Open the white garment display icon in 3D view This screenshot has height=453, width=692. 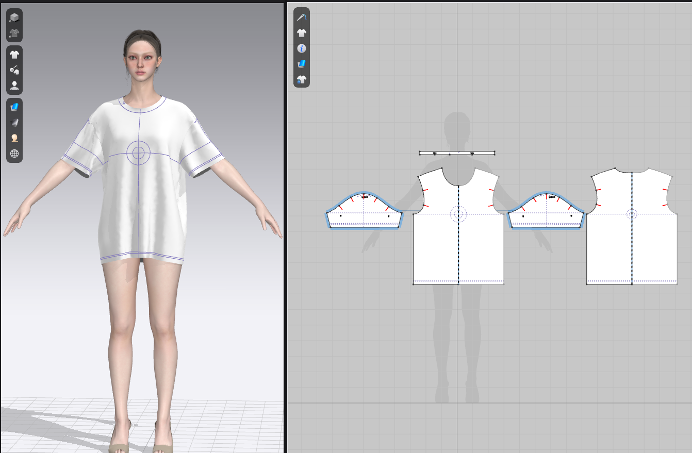[x=14, y=55]
